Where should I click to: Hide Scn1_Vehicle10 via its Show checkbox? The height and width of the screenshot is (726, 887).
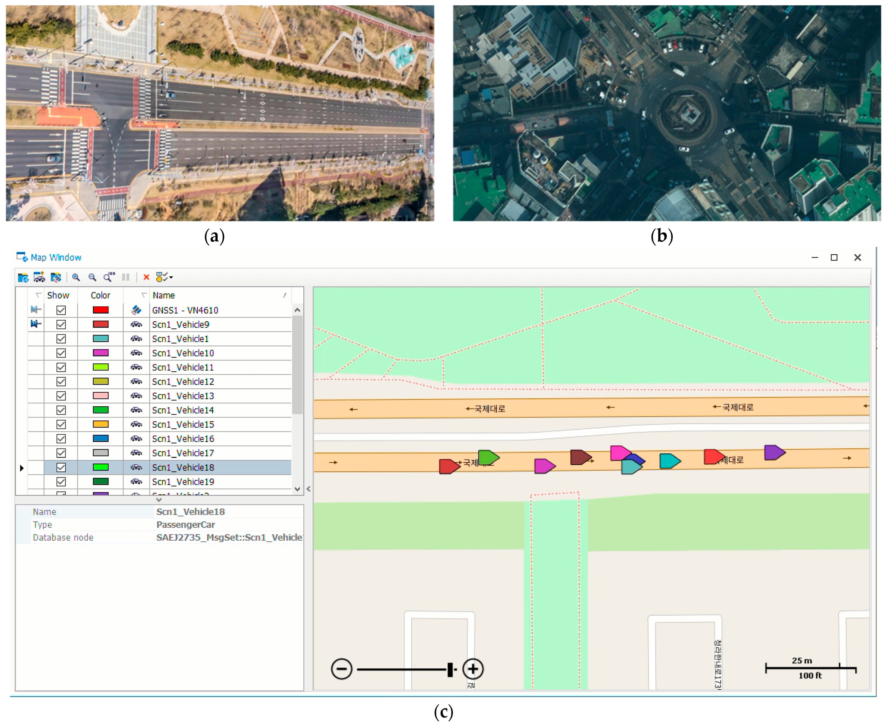coord(61,353)
